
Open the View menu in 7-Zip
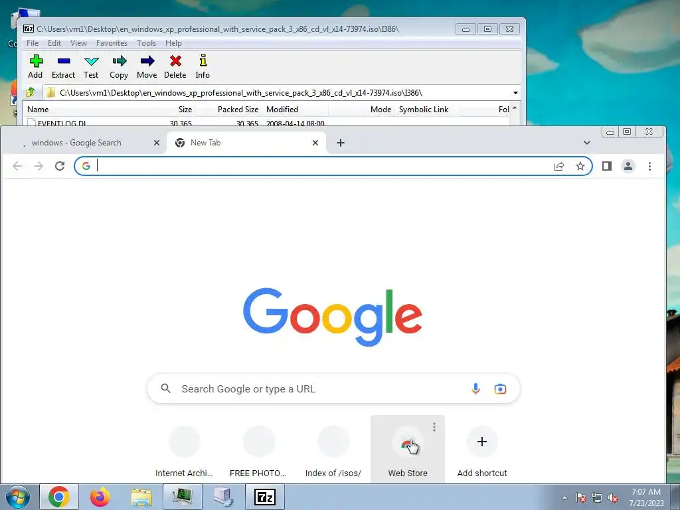point(78,43)
